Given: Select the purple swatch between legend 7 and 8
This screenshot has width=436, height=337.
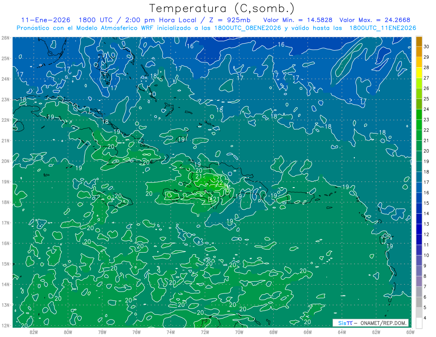Looking at the screenshot, I should click(x=419, y=281).
